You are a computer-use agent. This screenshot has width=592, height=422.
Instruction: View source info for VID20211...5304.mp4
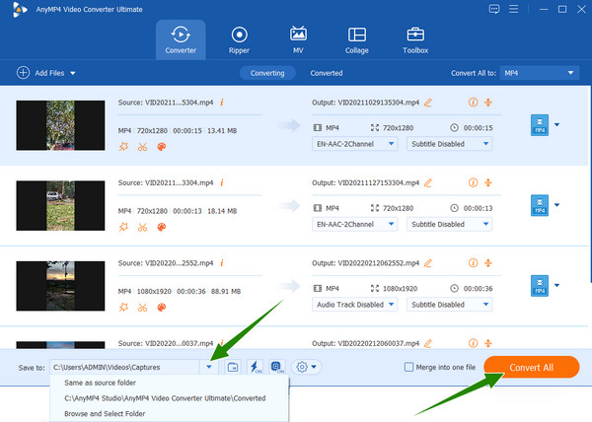point(222,103)
